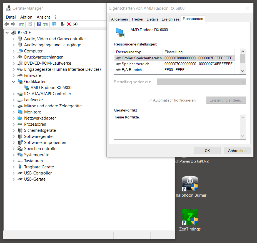This screenshot has width=257, height=243.
Task: Select Softwarekomponenten in the tree
Action: coord(45,143)
